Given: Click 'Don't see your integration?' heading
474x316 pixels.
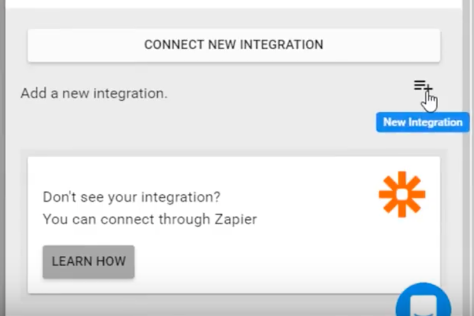Looking at the screenshot, I should click(x=132, y=197).
